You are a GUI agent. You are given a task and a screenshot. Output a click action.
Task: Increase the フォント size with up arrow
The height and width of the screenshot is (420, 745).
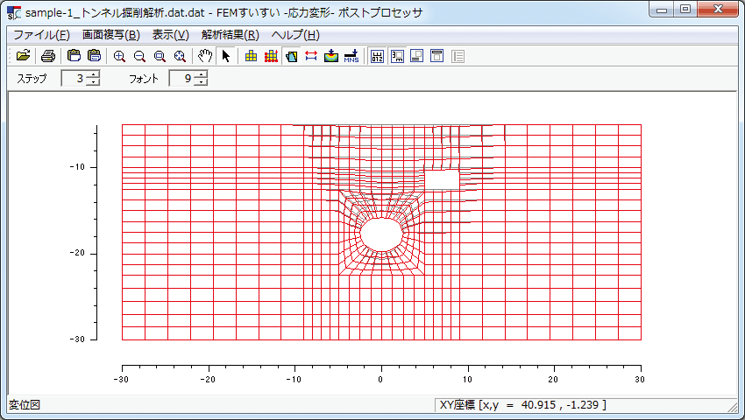202,74
